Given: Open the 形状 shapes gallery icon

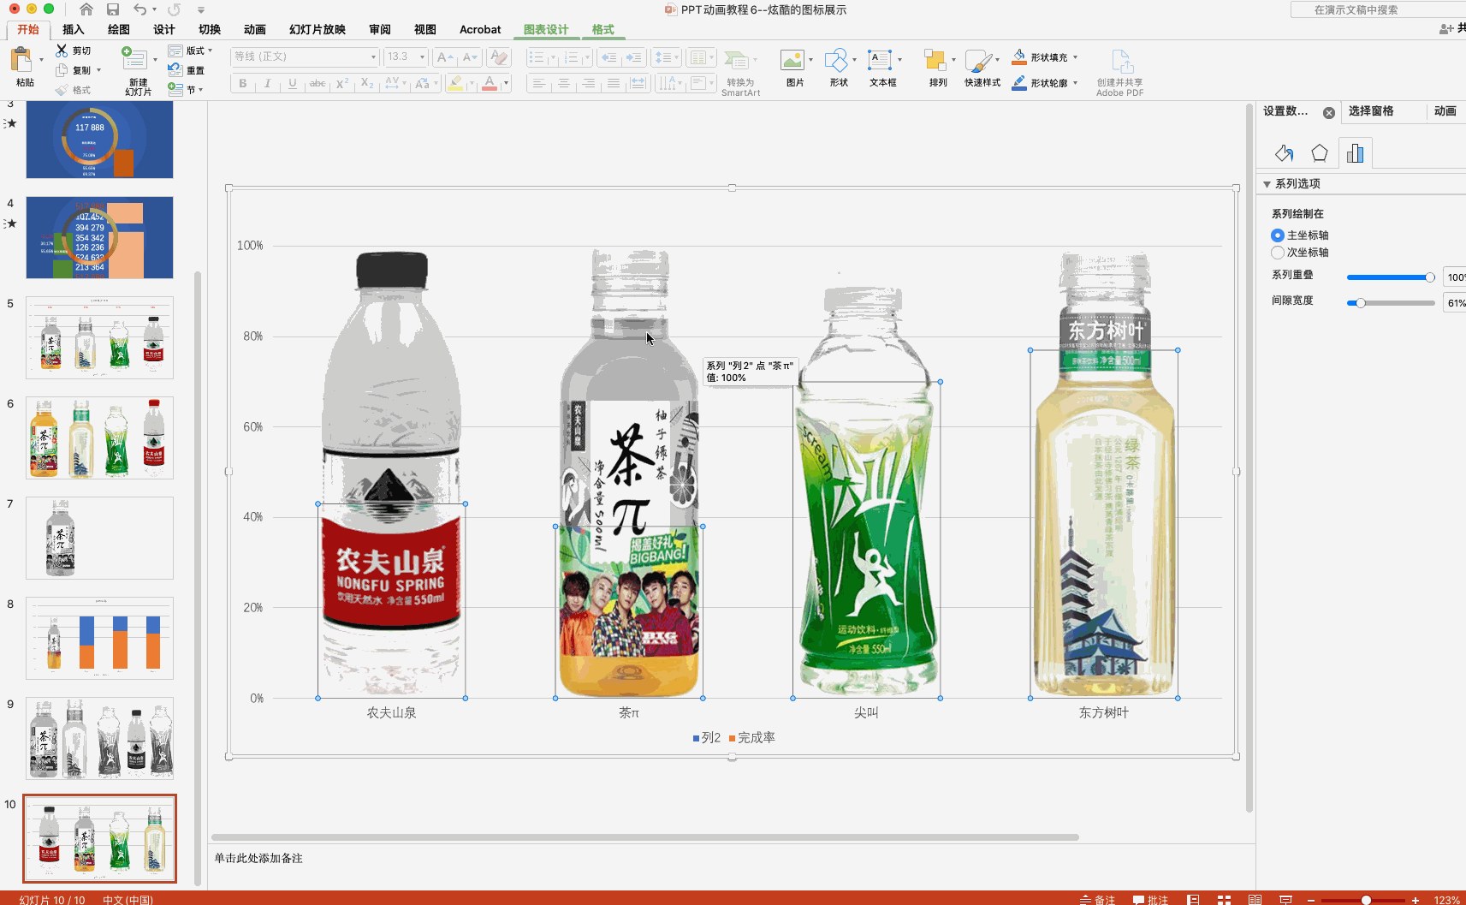Looking at the screenshot, I should 835,60.
